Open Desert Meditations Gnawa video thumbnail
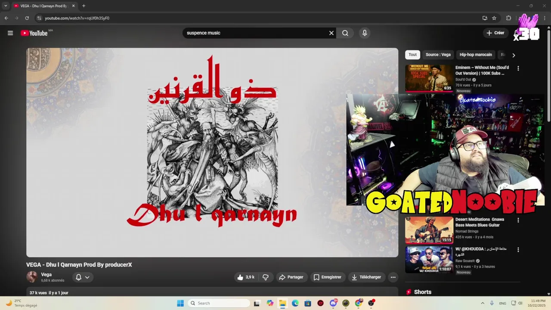Image resolution: width=551 pixels, height=310 pixels. tap(429, 230)
